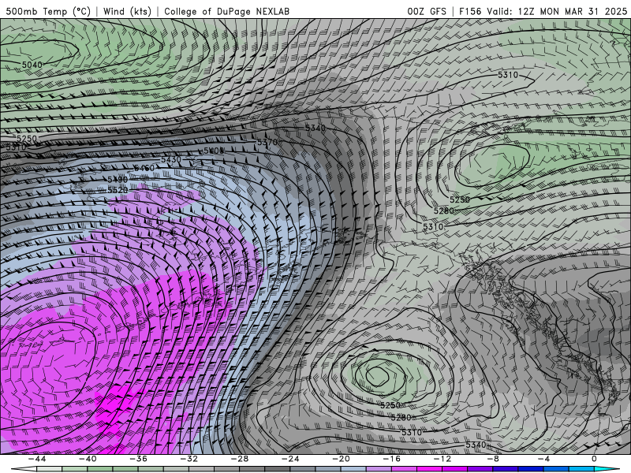The height and width of the screenshot is (473, 631).
Task: Click 'College of DuPage NEXLAB' in the header
Action: (x=226, y=11)
